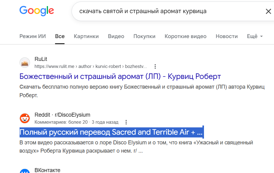
Task: Open the Короткие видео tab
Action: [x=185, y=36]
